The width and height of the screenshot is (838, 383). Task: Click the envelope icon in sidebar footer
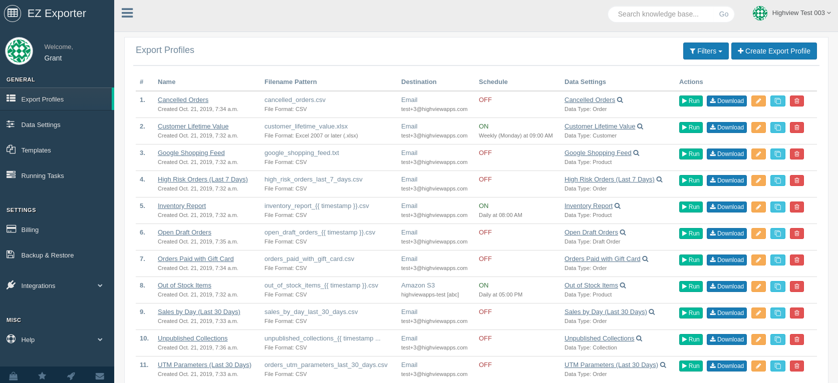pos(100,376)
